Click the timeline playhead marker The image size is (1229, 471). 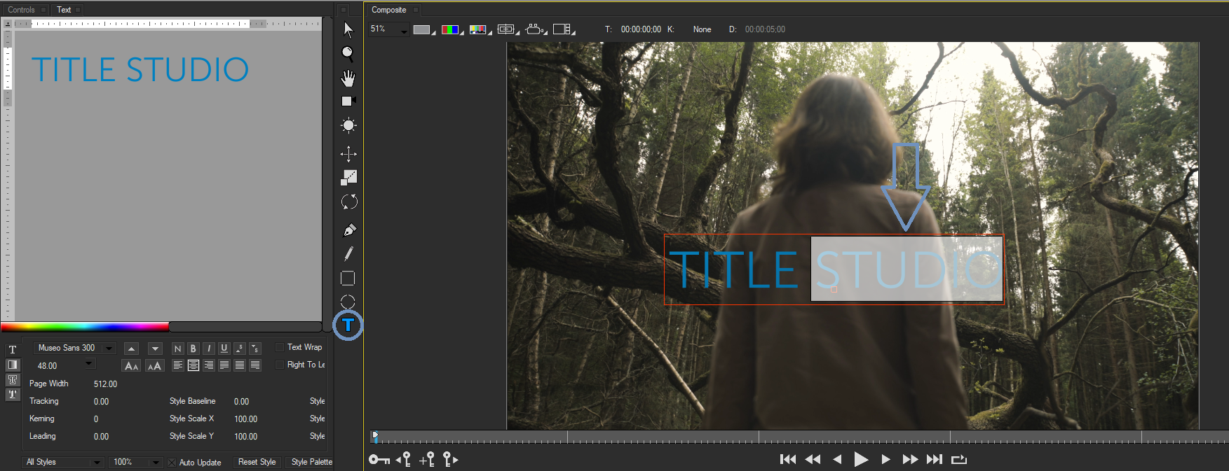[375, 437]
